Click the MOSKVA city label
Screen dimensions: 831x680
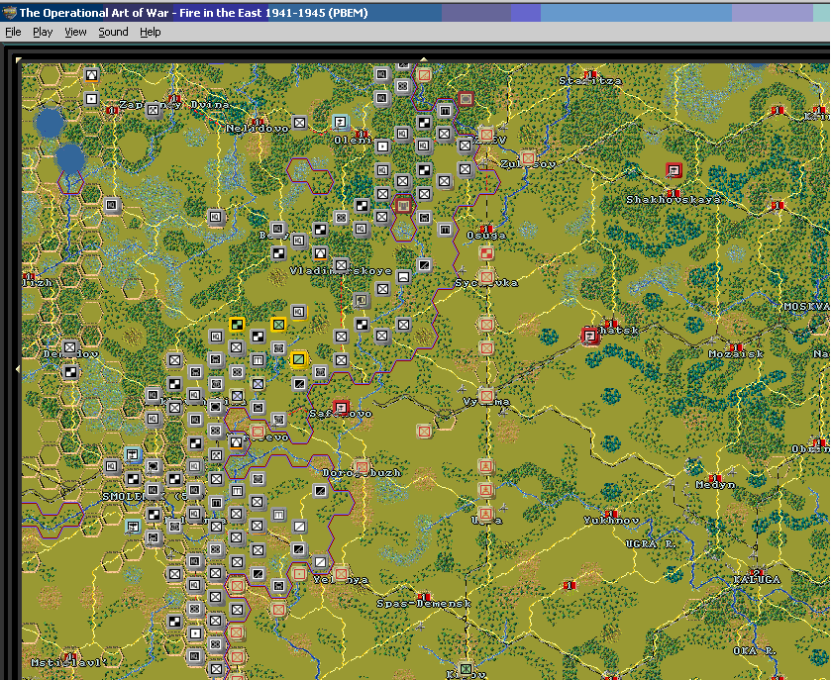(805, 306)
